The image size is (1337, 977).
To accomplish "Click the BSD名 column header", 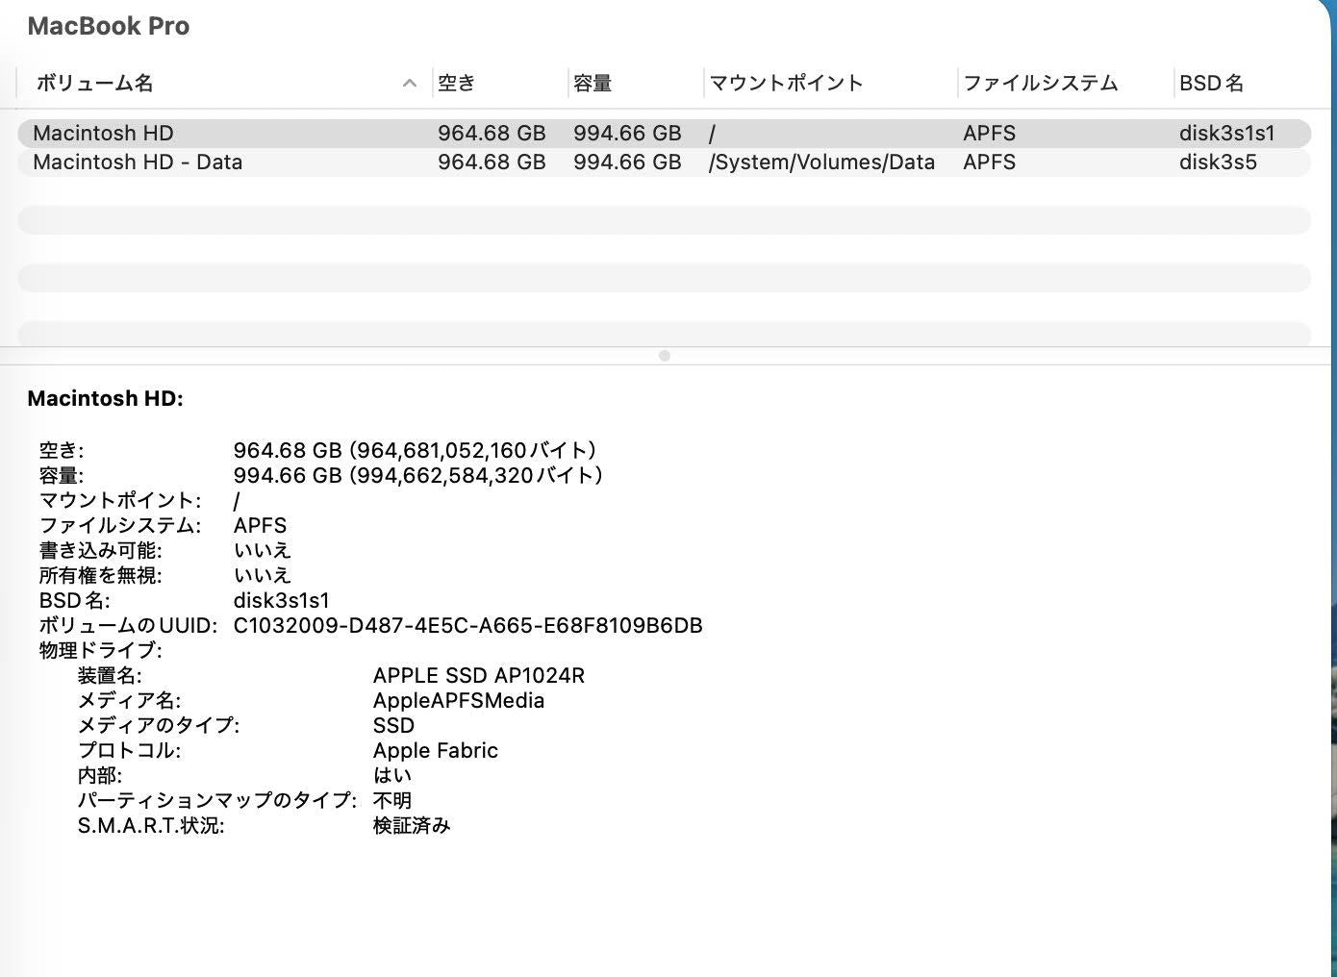I will click(x=1212, y=84).
